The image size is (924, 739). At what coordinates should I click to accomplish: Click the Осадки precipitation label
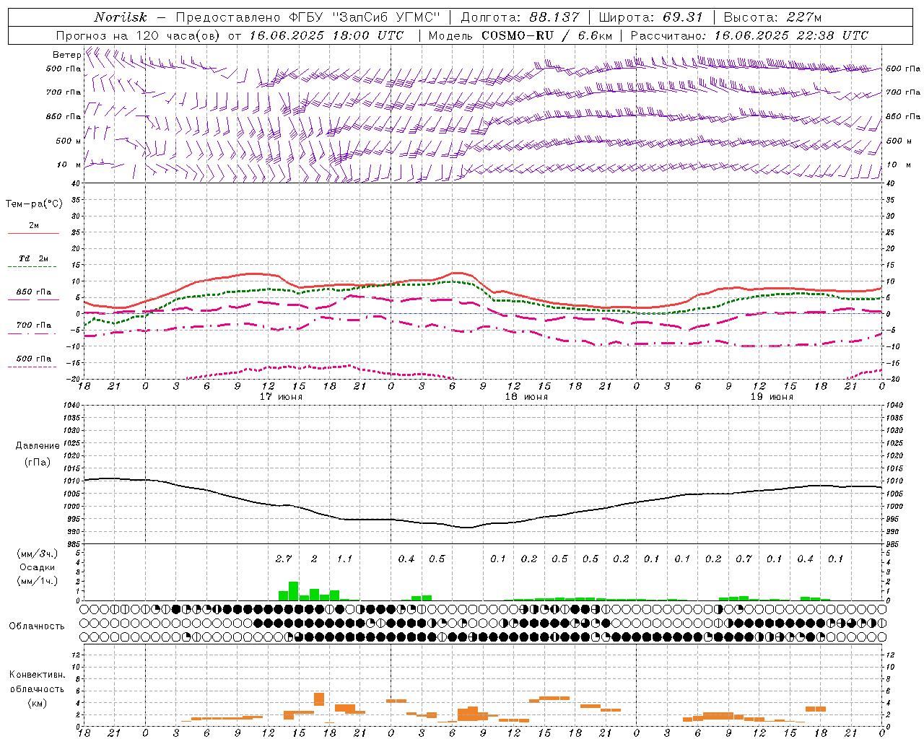click(x=37, y=567)
